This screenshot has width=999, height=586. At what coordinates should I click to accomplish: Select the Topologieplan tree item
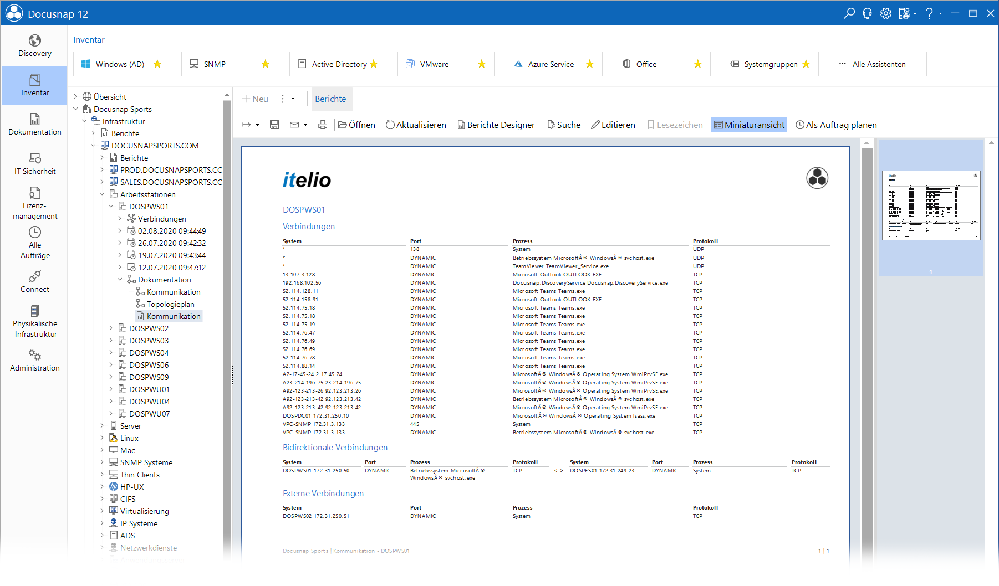[x=170, y=304]
